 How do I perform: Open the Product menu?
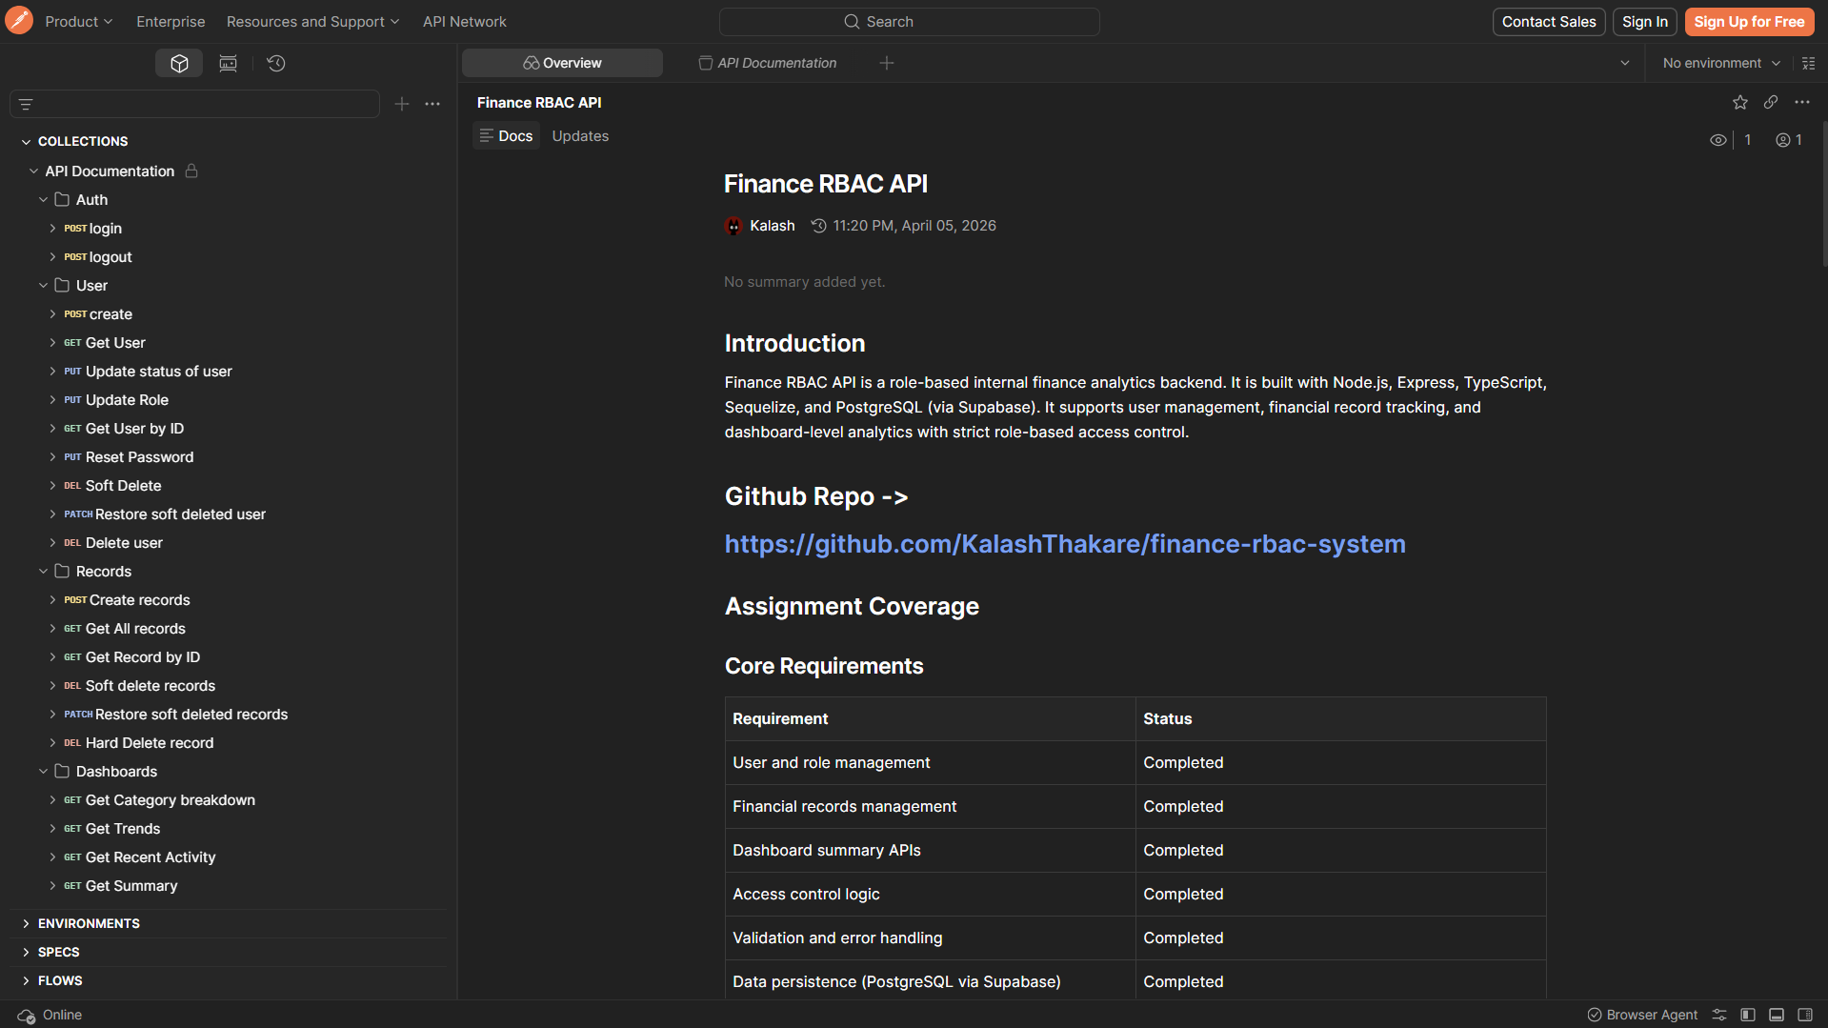tap(79, 21)
